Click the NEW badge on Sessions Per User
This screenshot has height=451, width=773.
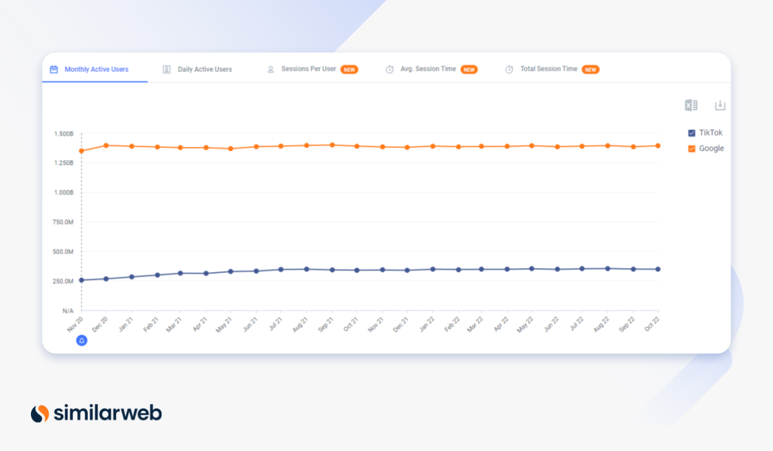pyautogui.click(x=349, y=70)
